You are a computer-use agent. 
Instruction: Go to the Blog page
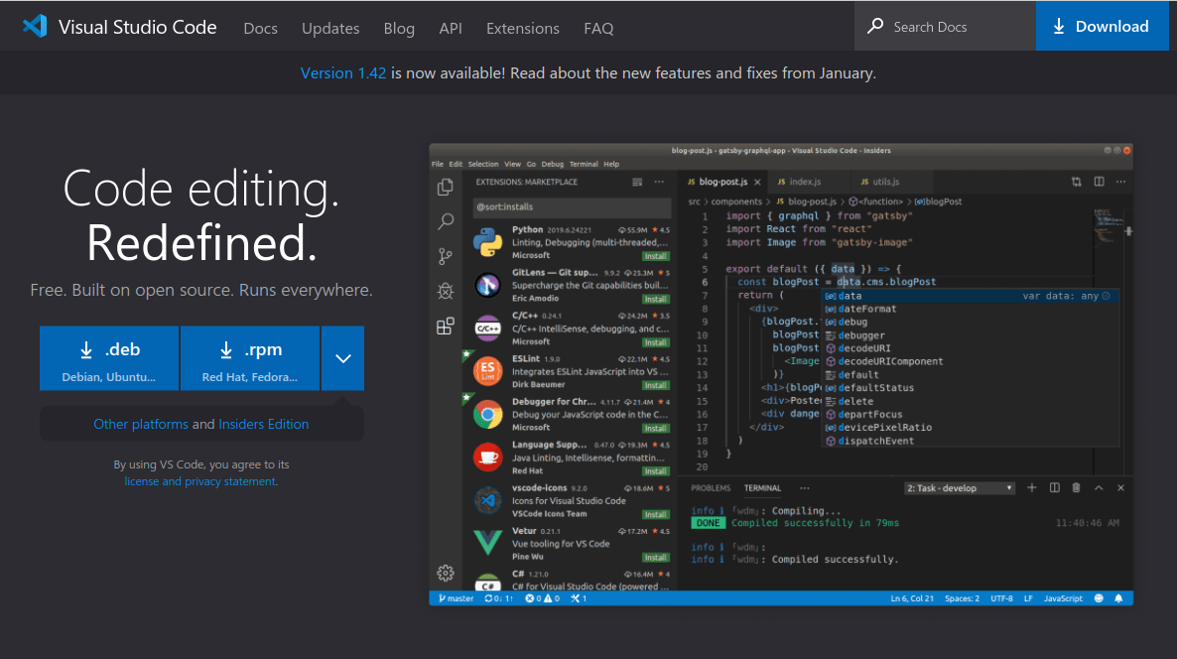399,28
